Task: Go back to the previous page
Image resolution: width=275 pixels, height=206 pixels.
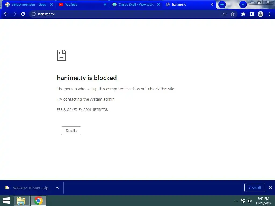Action: pos(6,14)
